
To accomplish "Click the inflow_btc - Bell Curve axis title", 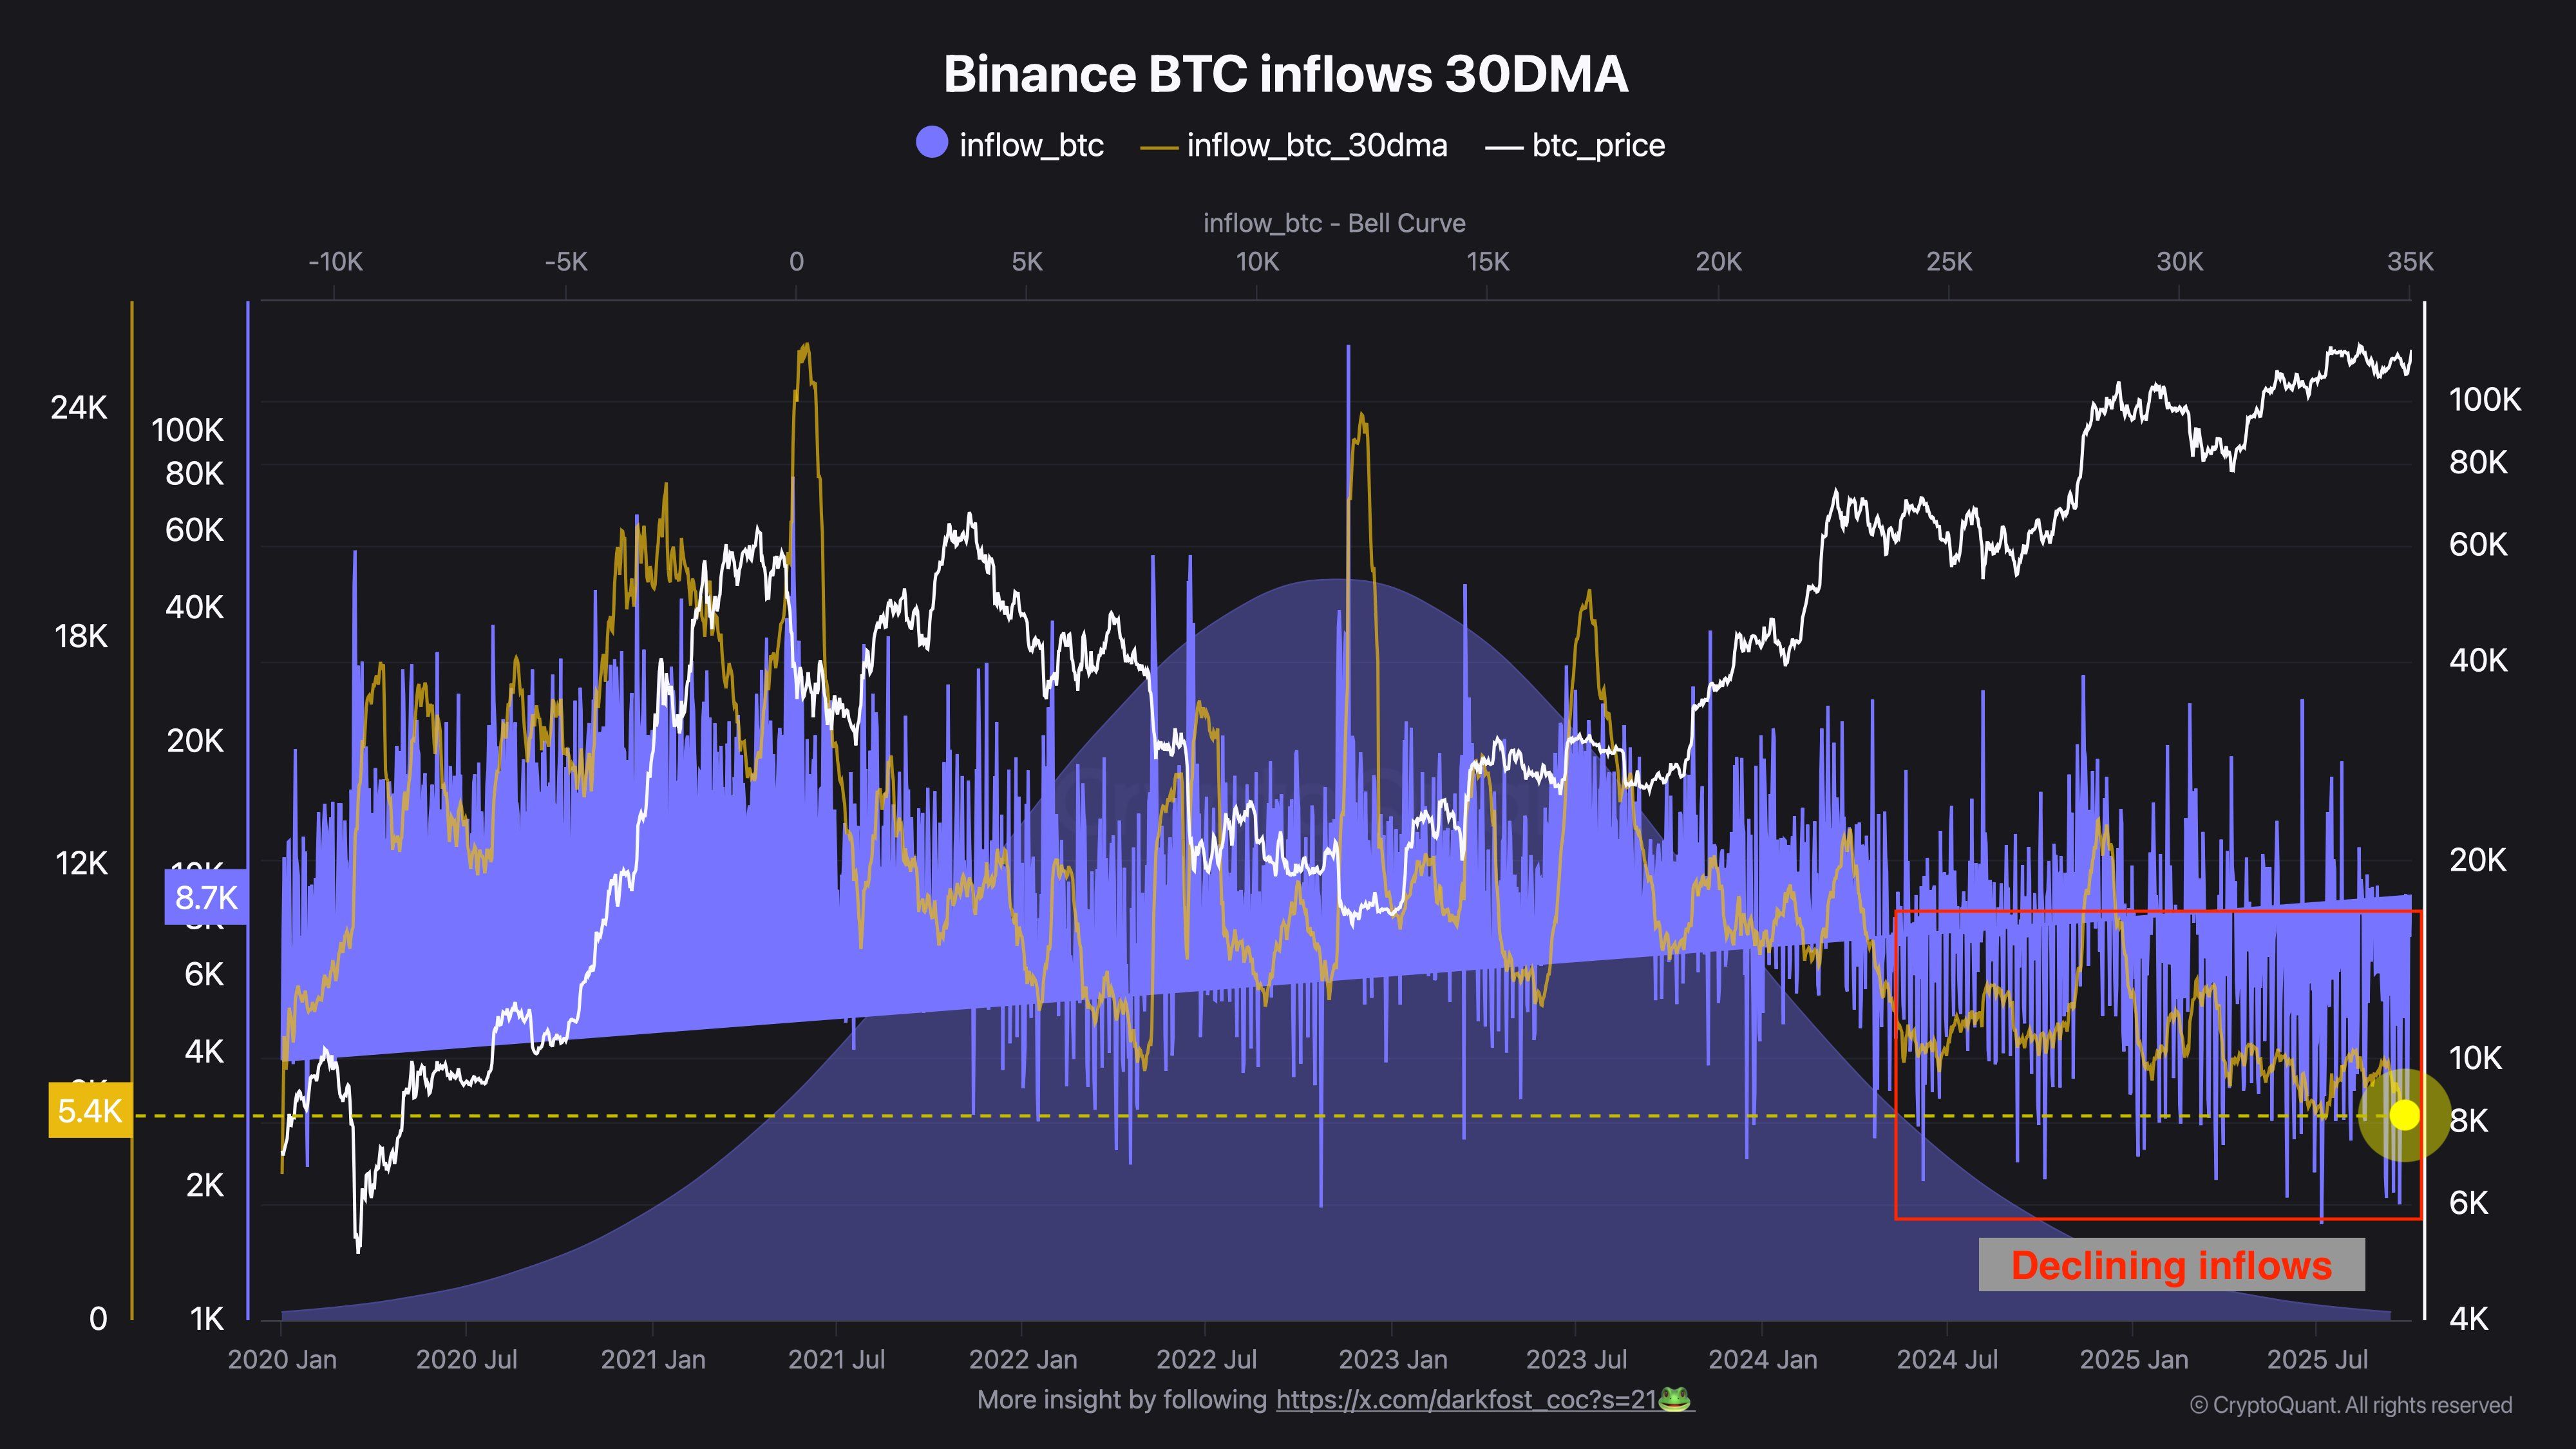I will pyautogui.click(x=1334, y=223).
